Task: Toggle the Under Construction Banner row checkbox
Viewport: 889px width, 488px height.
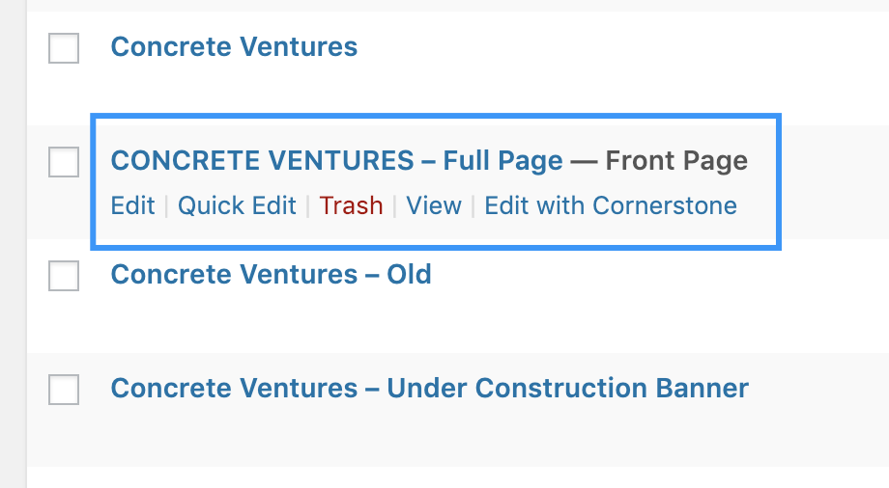Action: click(x=64, y=390)
